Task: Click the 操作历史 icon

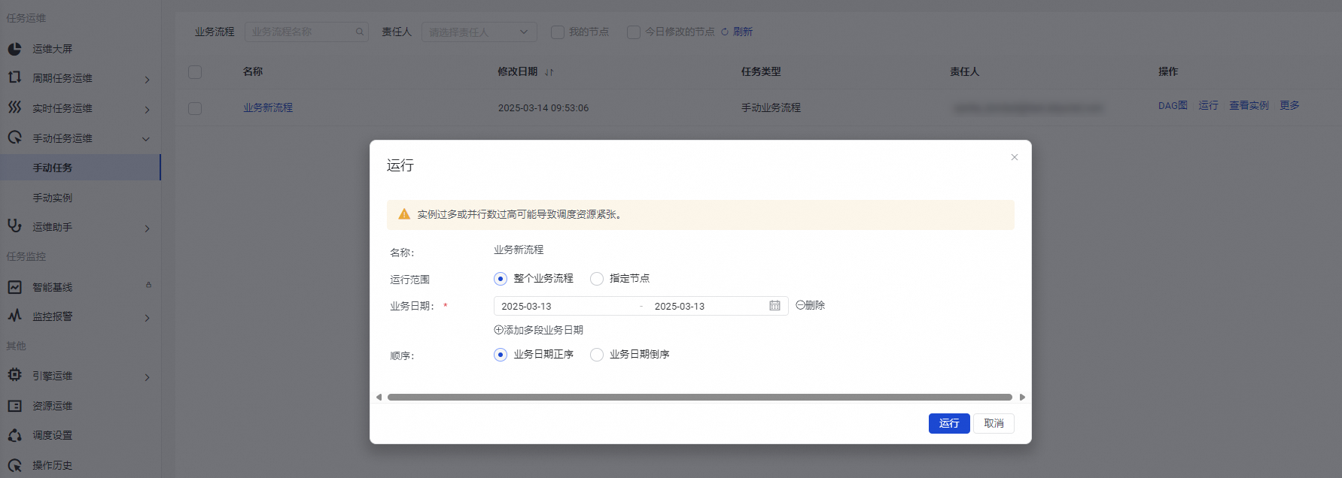Action: click(x=14, y=465)
